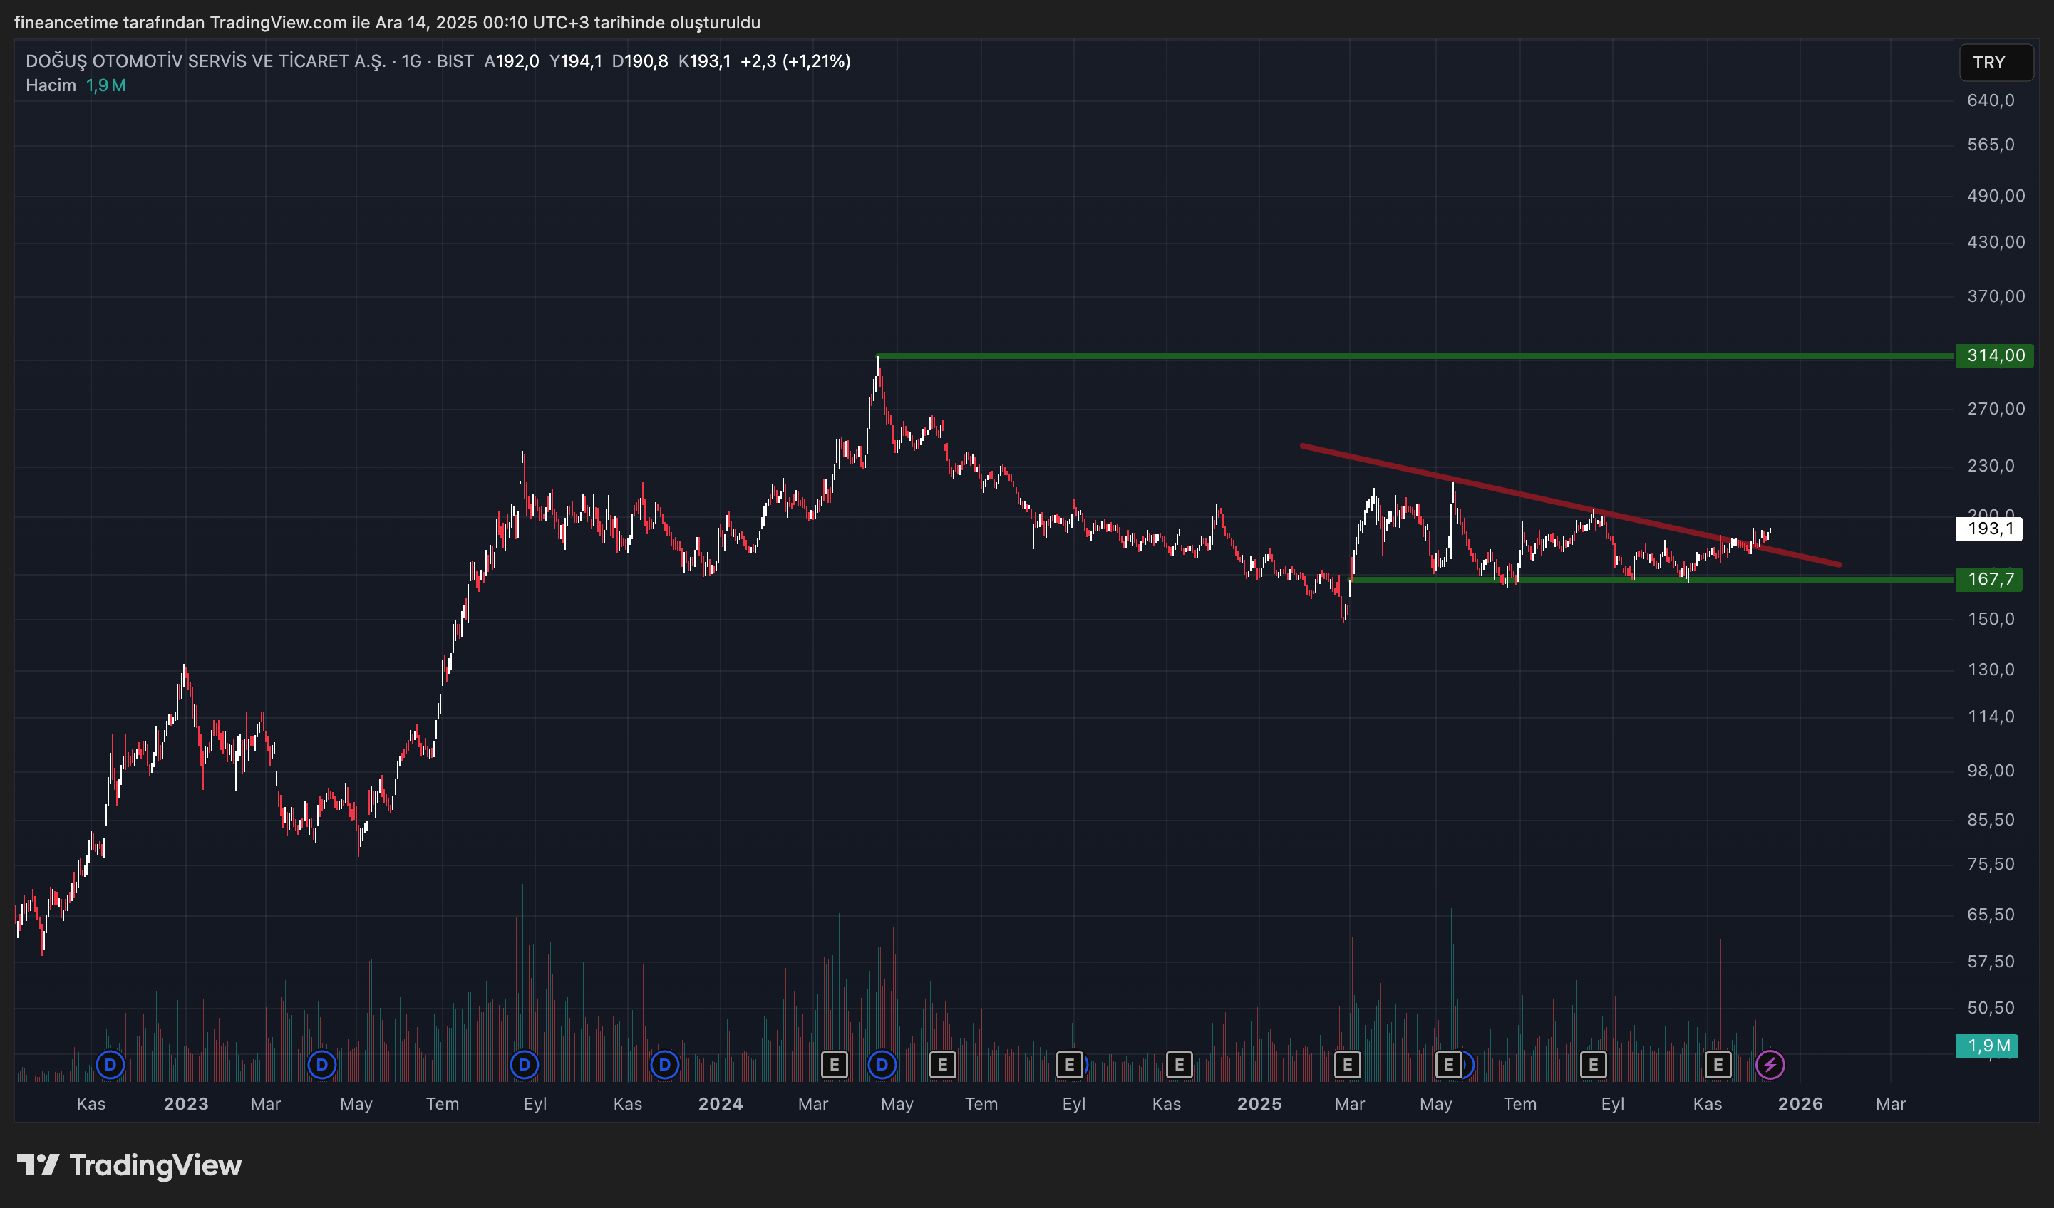2054x1208 pixels.
Task: Click the Doğuş Otomotiv symbol title
Action: point(205,61)
